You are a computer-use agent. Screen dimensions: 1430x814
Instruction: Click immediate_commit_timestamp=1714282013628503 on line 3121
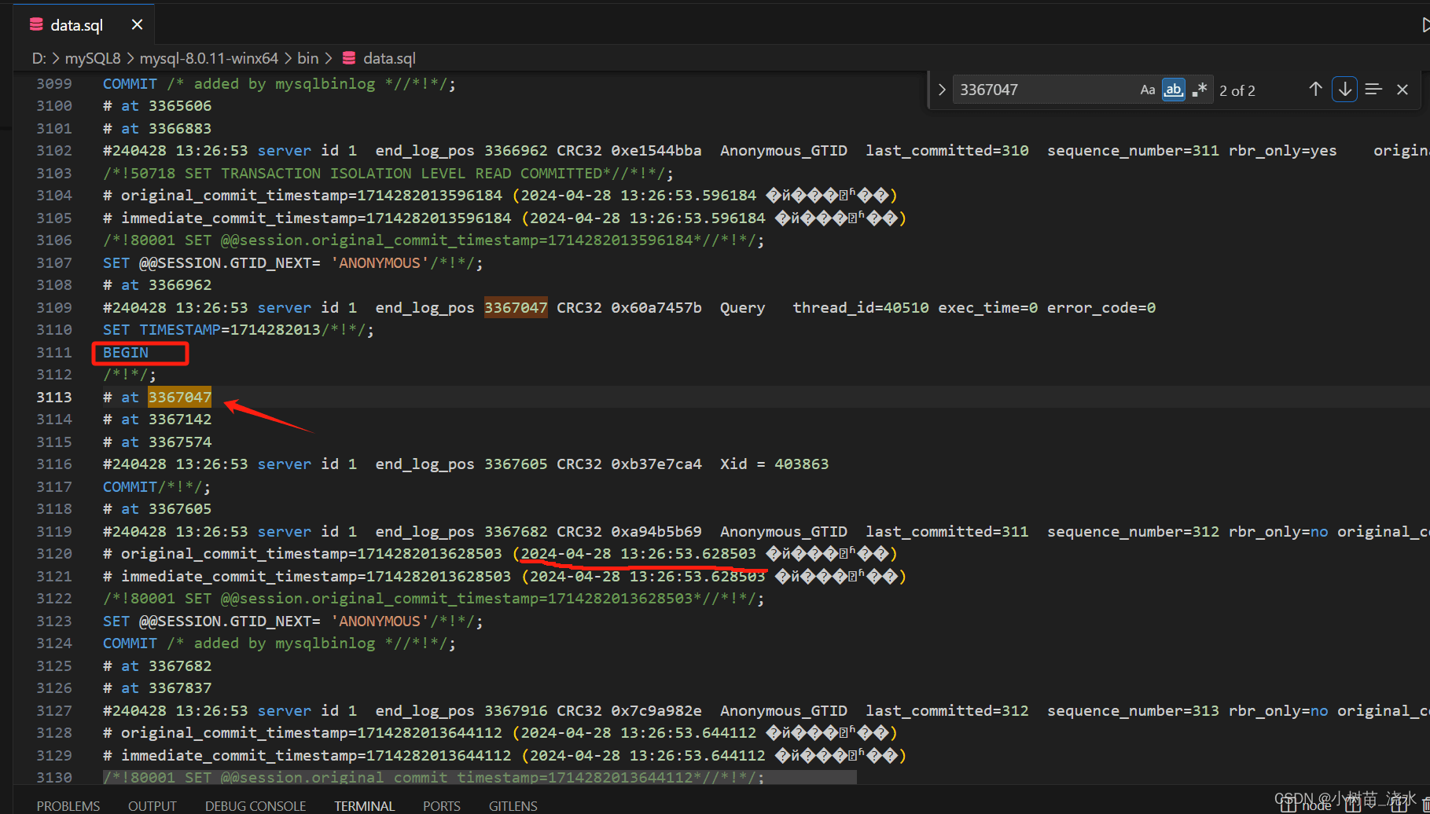316,576
